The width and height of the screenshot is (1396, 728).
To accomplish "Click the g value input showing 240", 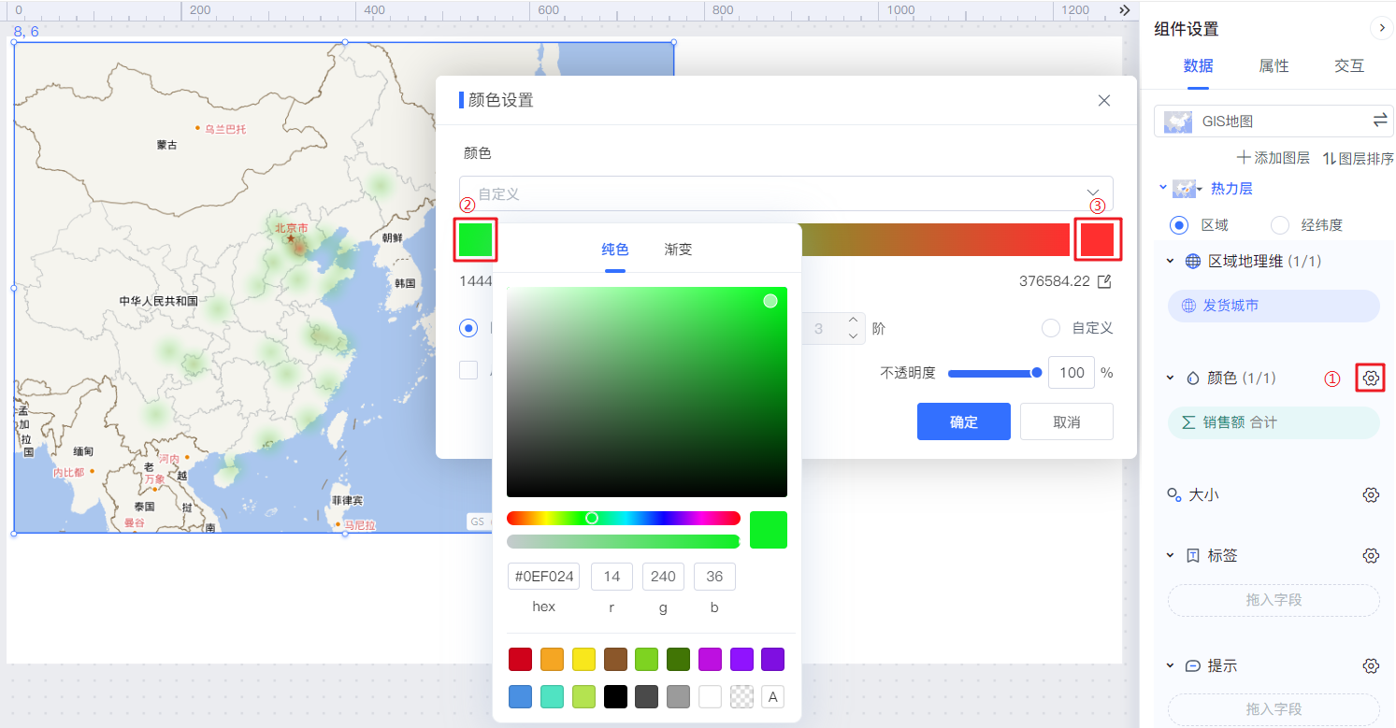I will click(x=663, y=577).
